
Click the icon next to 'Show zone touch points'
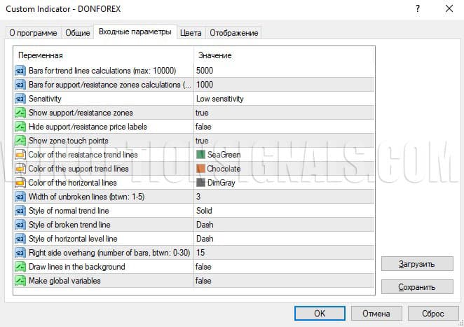point(20,141)
